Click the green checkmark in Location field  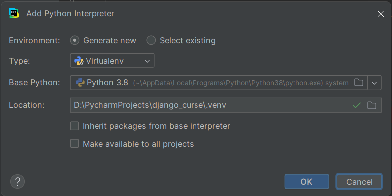click(x=357, y=105)
